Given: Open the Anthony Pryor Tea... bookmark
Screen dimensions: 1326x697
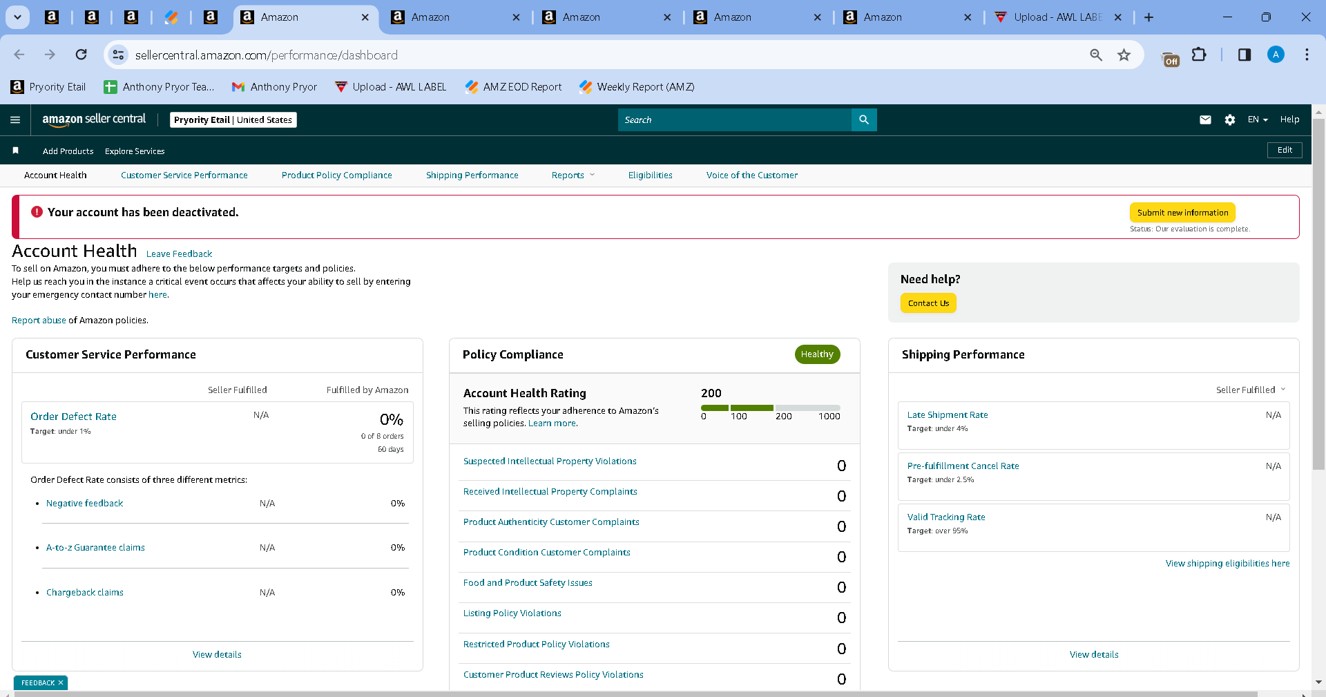Looking at the screenshot, I should [159, 86].
